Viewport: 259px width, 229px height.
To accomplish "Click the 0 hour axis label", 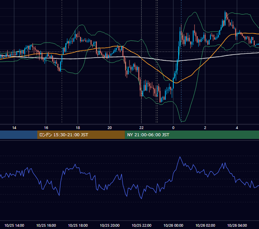I will point(173,128).
